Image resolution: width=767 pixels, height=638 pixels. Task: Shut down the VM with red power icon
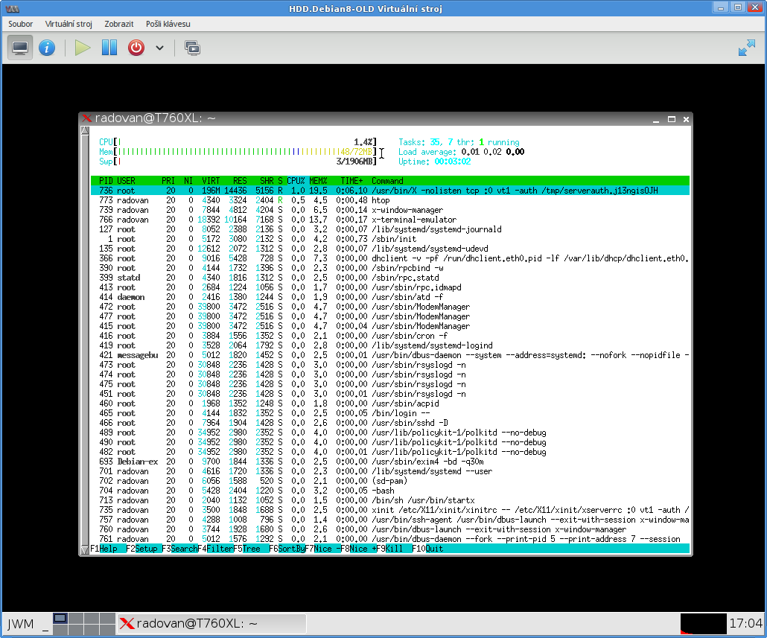click(x=136, y=48)
